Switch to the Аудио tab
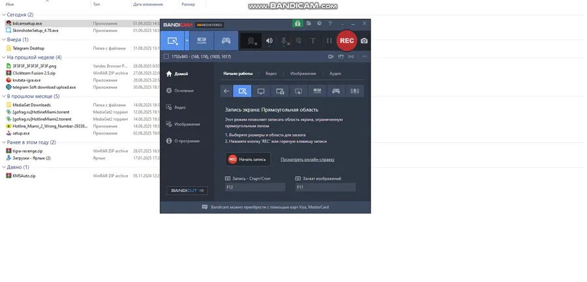This screenshot has height=282, width=587. pyautogui.click(x=335, y=73)
